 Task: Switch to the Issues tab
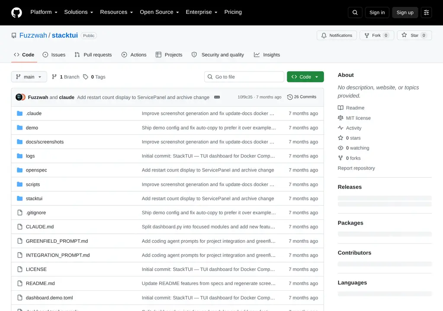pyautogui.click(x=54, y=55)
